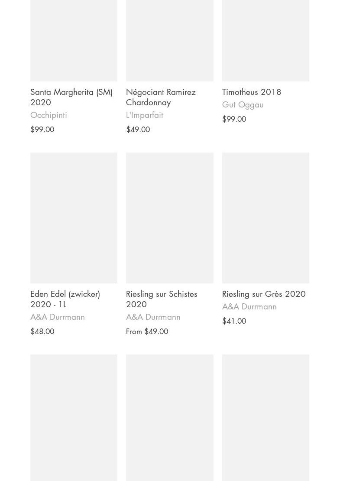Click the From $49.00 price text
This screenshot has width=340, height=481.
(147, 331)
